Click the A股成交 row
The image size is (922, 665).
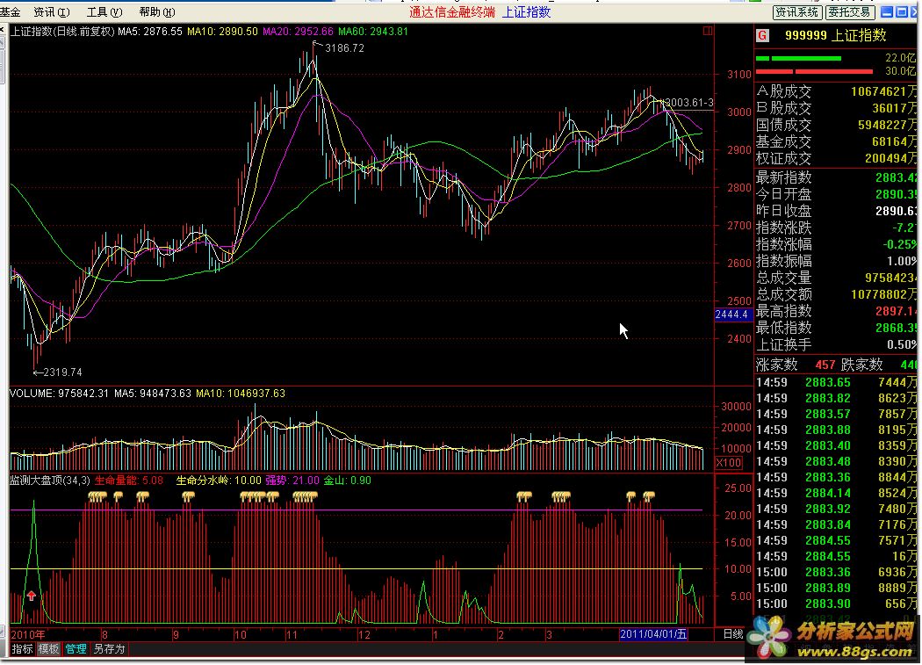[x=836, y=91]
